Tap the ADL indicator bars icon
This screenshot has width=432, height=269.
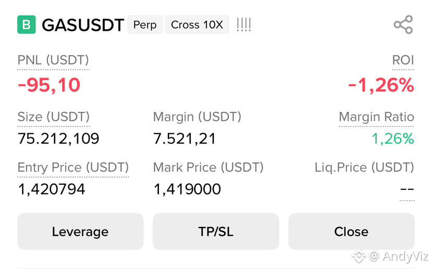tap(244, 25)
